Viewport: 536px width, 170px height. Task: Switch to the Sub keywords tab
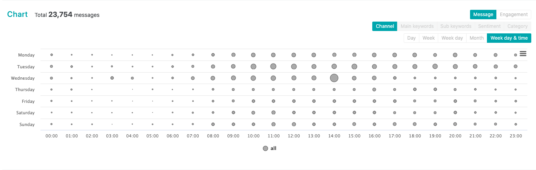[456, 26]
